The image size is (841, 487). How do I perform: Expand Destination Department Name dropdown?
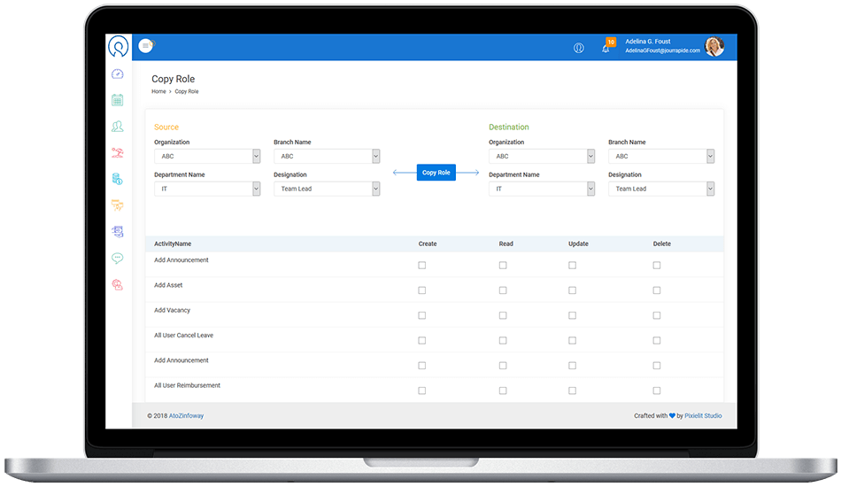click(542, 189)
